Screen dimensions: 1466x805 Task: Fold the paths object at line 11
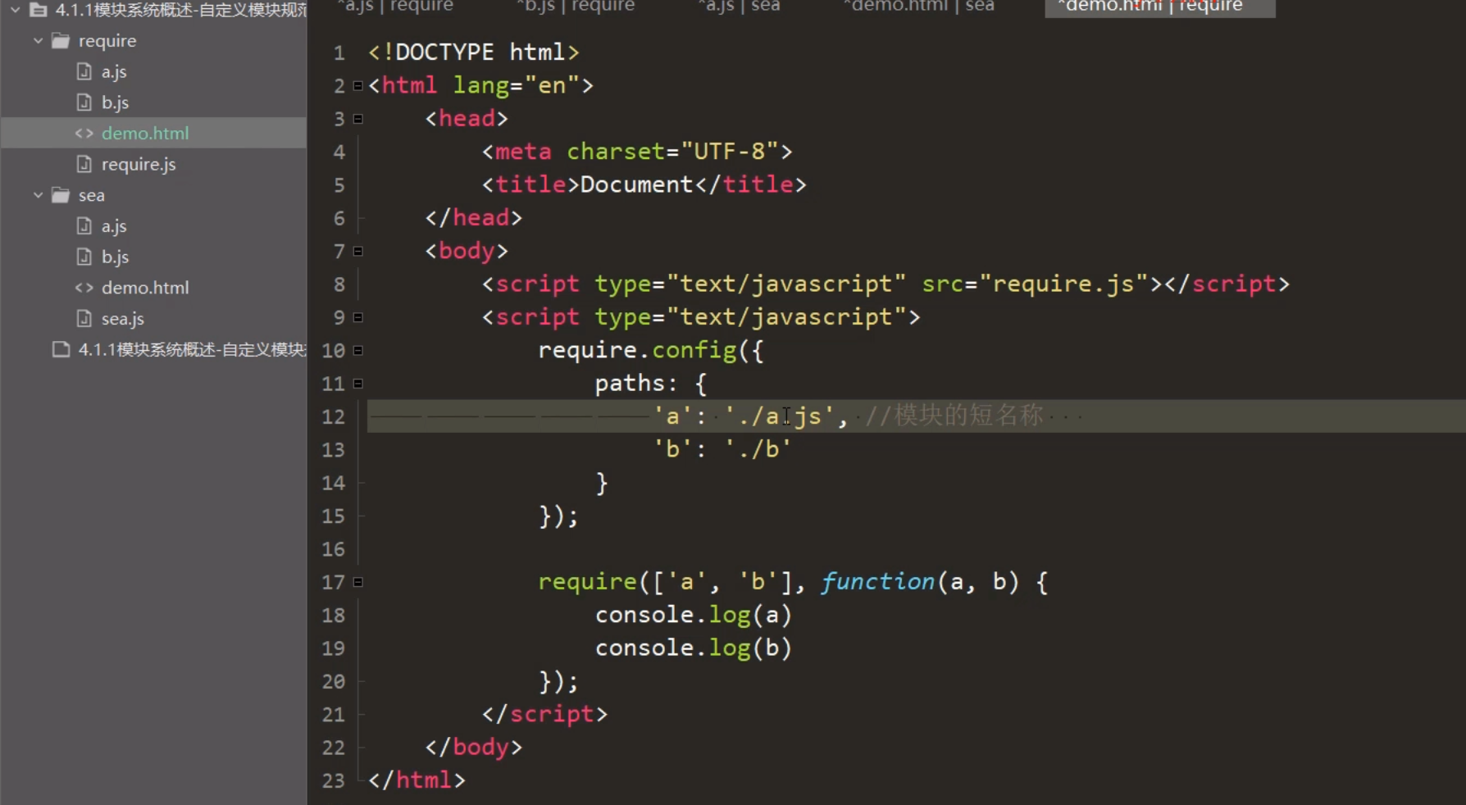pyautogui.click(x=357, y=384)
